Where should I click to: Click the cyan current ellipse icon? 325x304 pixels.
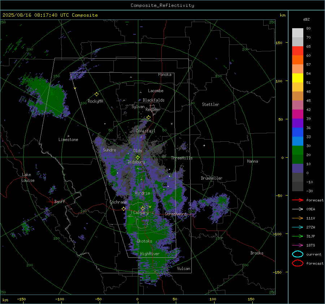tap(298, 254)
